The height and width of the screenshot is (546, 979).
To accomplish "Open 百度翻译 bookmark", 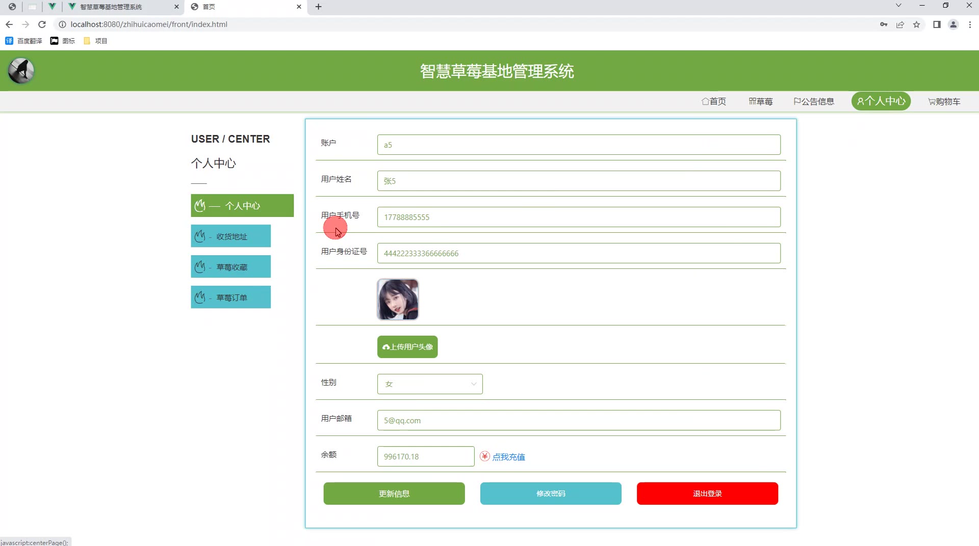I will (x=23, y=41).
